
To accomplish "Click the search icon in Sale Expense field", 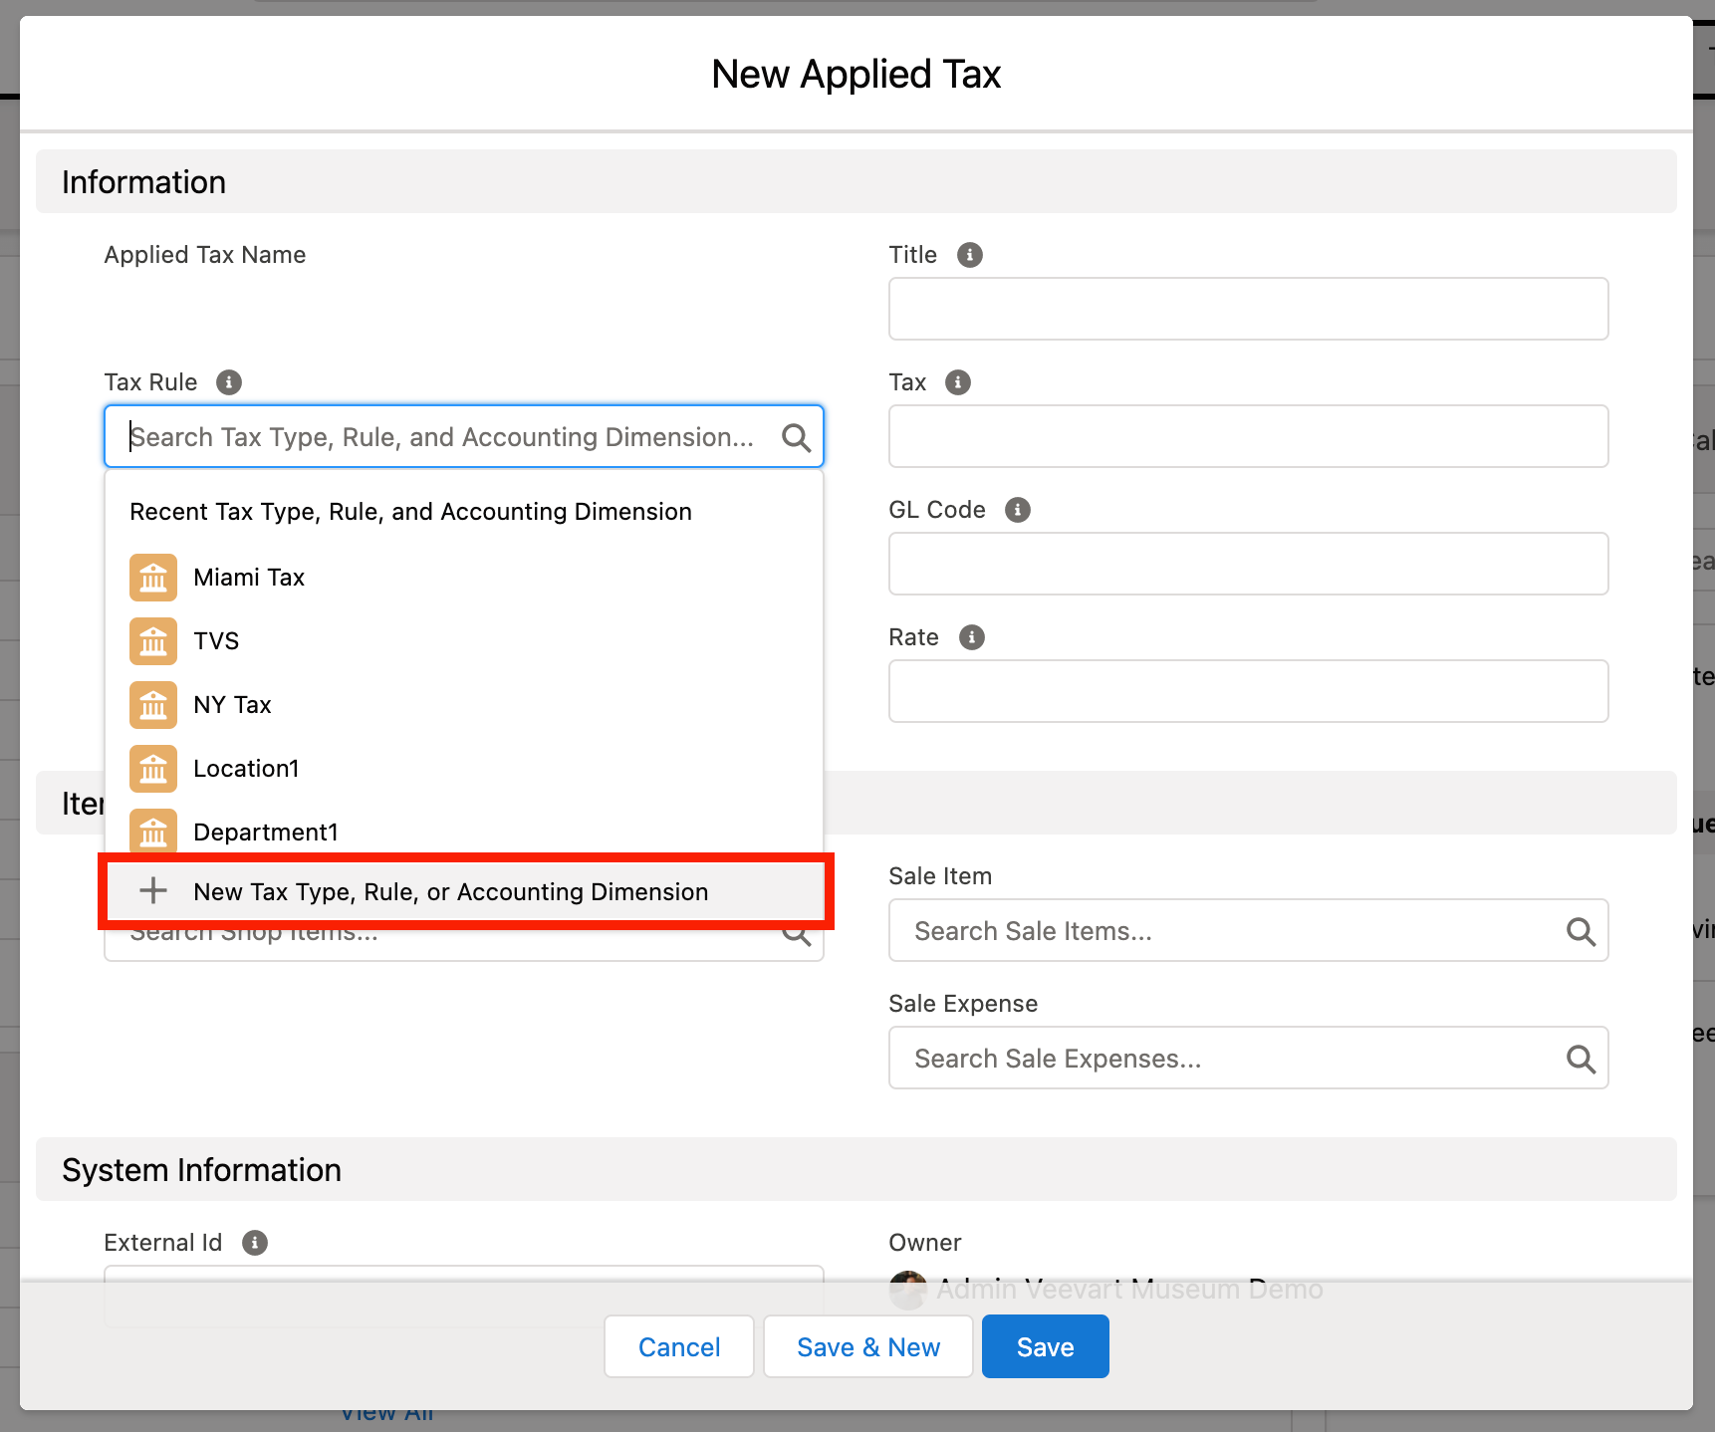I will tap(1581, 1058).
